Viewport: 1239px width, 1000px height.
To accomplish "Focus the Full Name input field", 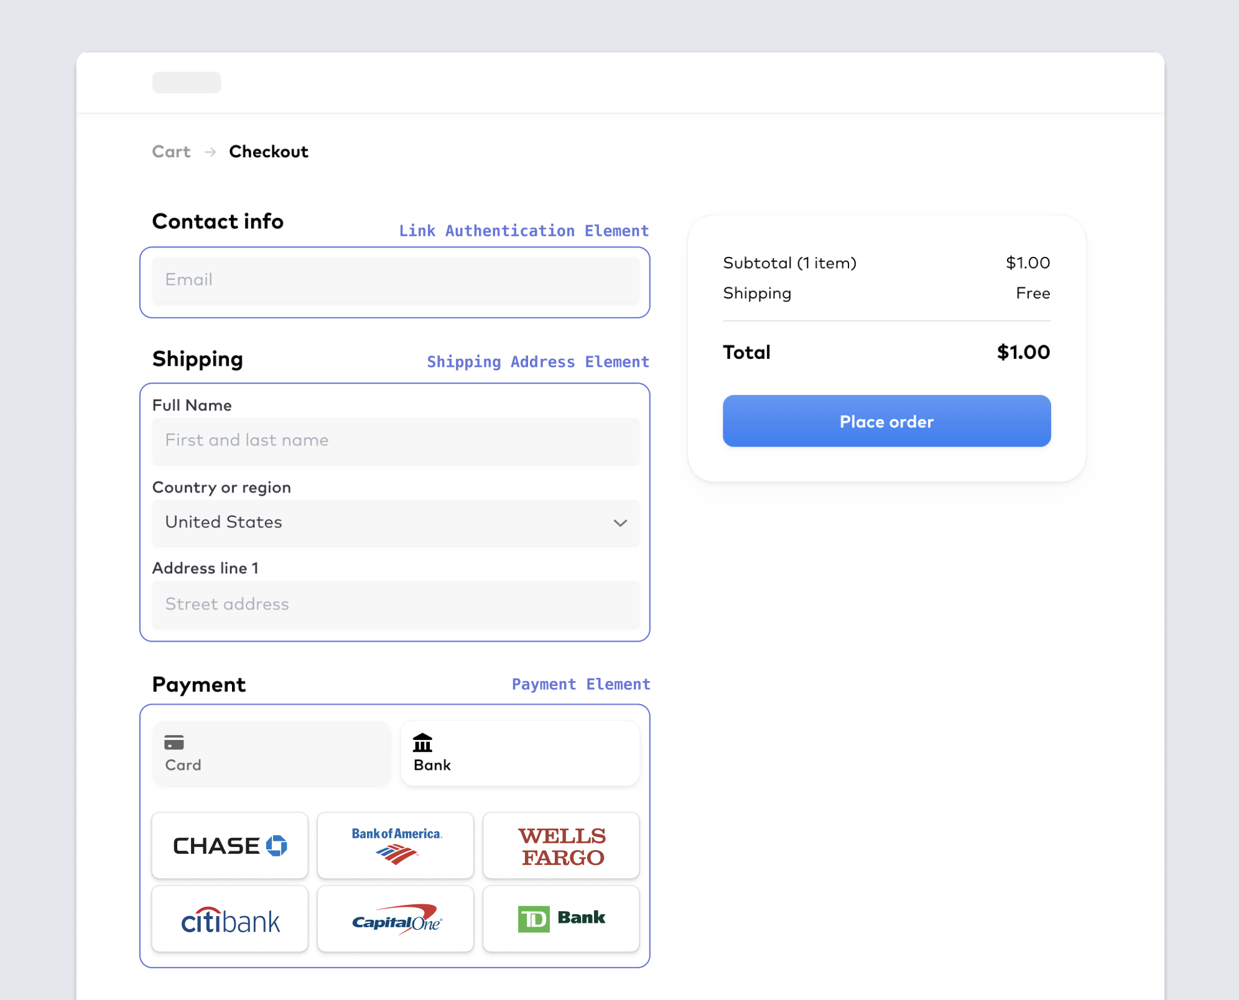I will coord(396,440).
